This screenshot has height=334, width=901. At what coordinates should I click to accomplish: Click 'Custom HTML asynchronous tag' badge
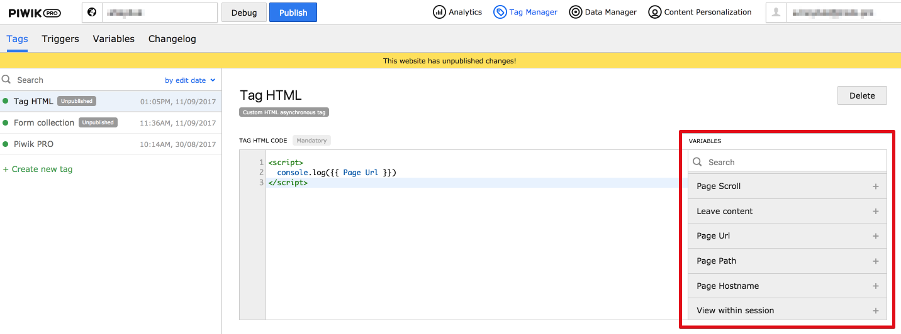click(x=284, y=112)
